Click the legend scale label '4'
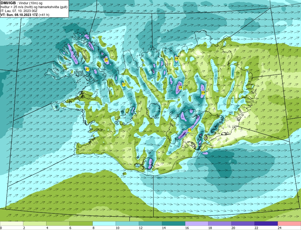Screen dimensions: 301x230 point(47,228)
